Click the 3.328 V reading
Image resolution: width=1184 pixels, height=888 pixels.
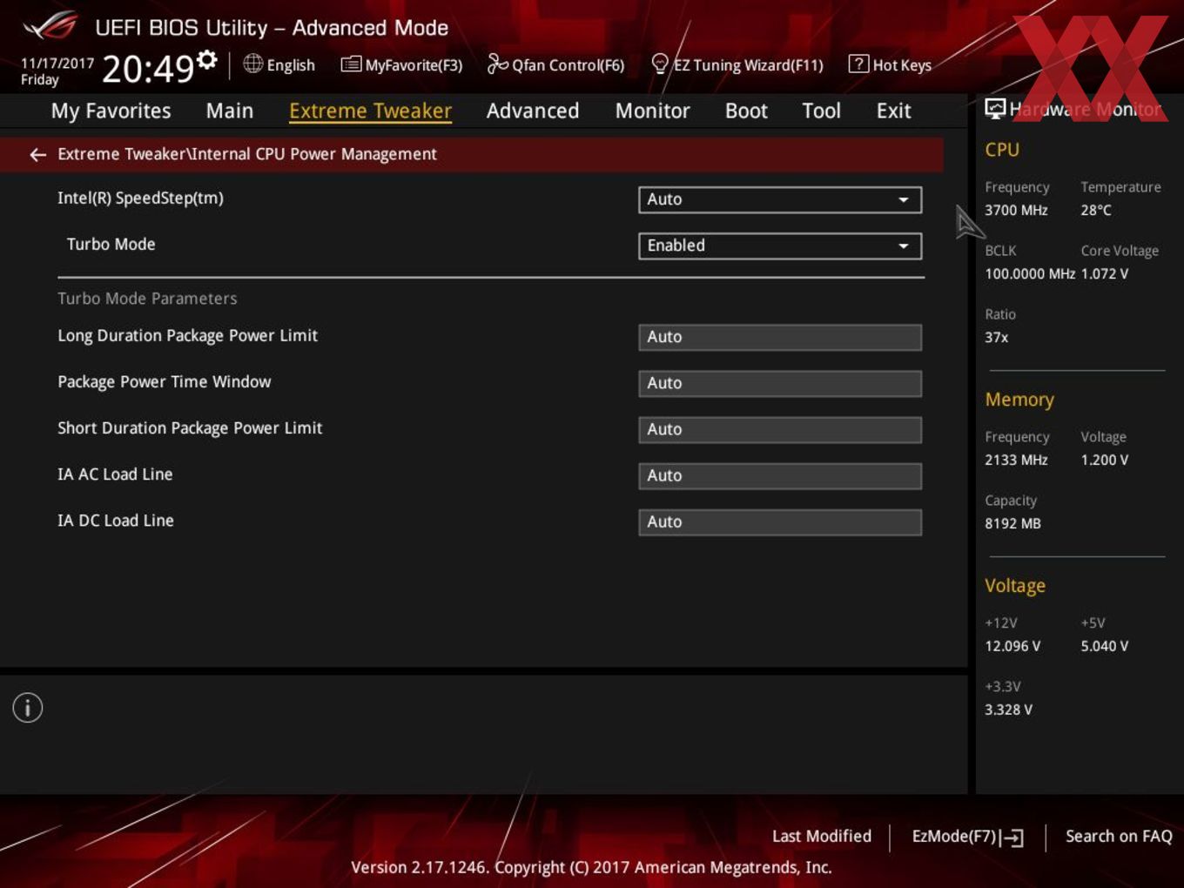pos(1008,710)
